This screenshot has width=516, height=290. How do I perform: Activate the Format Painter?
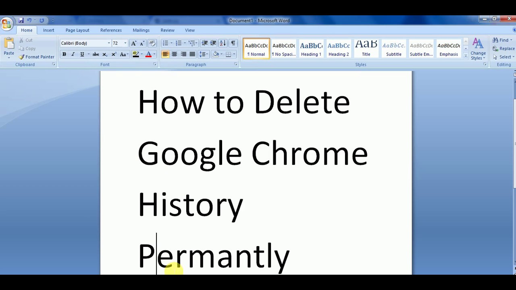(37, 57)
